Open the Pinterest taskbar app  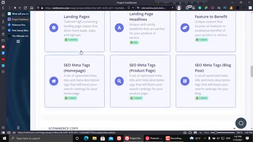click(154, 138)
